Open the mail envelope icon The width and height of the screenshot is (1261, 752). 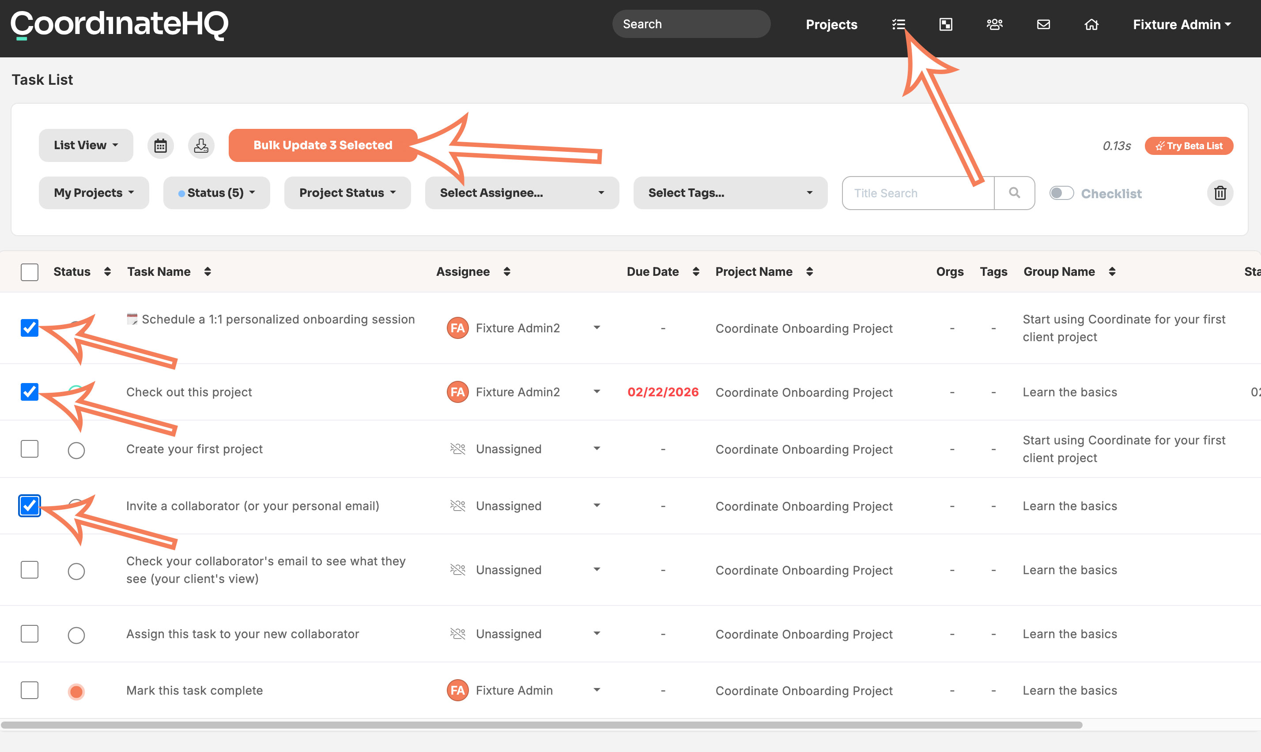tap(1043, 24)
